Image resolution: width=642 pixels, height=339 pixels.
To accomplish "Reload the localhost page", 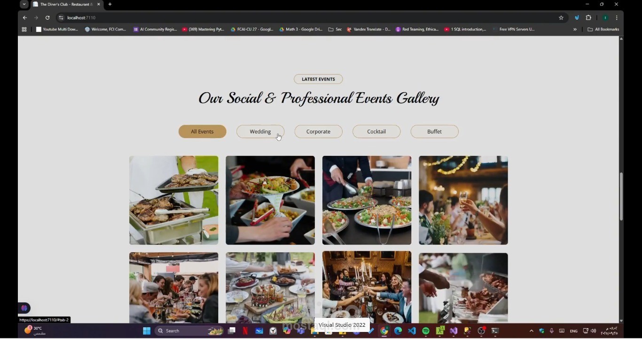I will tap(47, 18).
